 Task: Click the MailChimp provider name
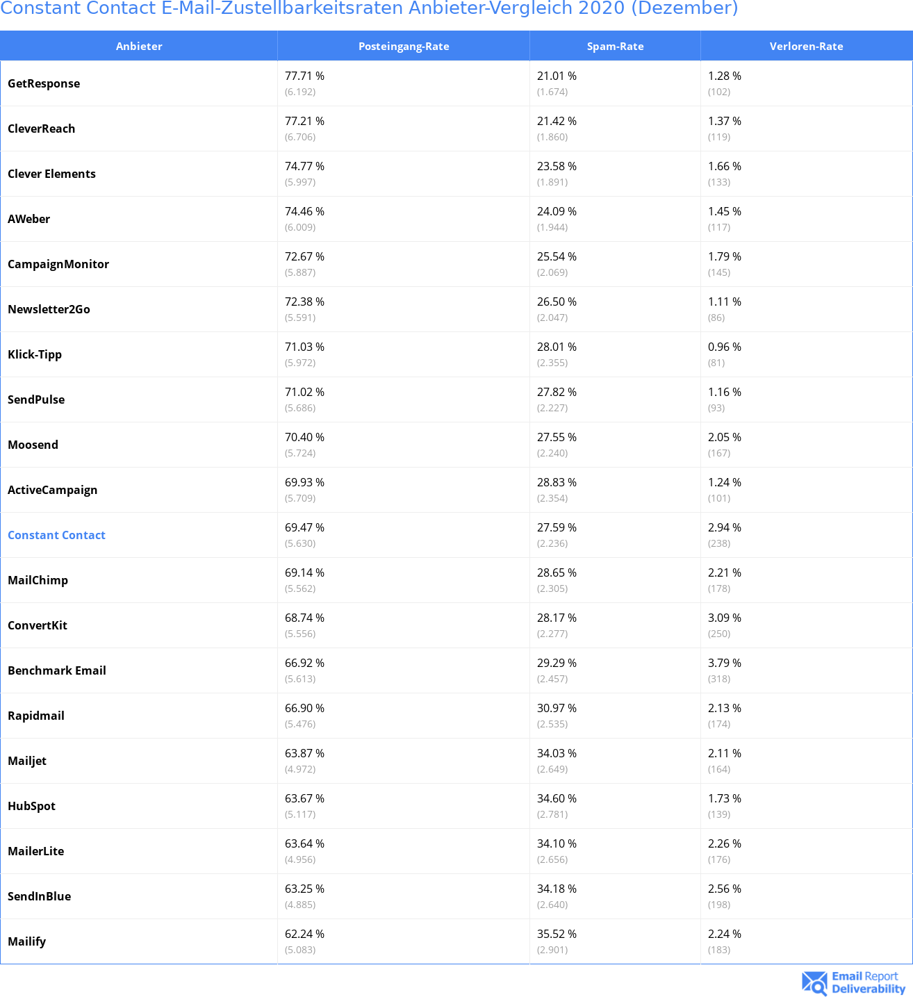[38, 580]
